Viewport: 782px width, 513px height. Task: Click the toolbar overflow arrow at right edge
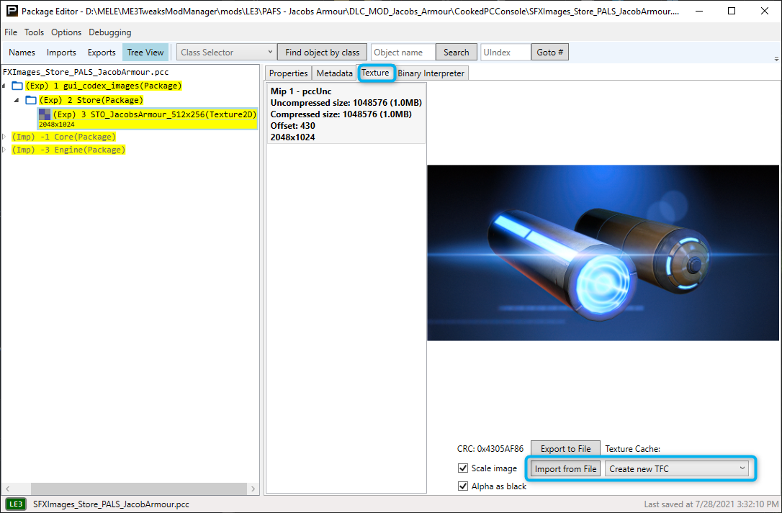776,59
